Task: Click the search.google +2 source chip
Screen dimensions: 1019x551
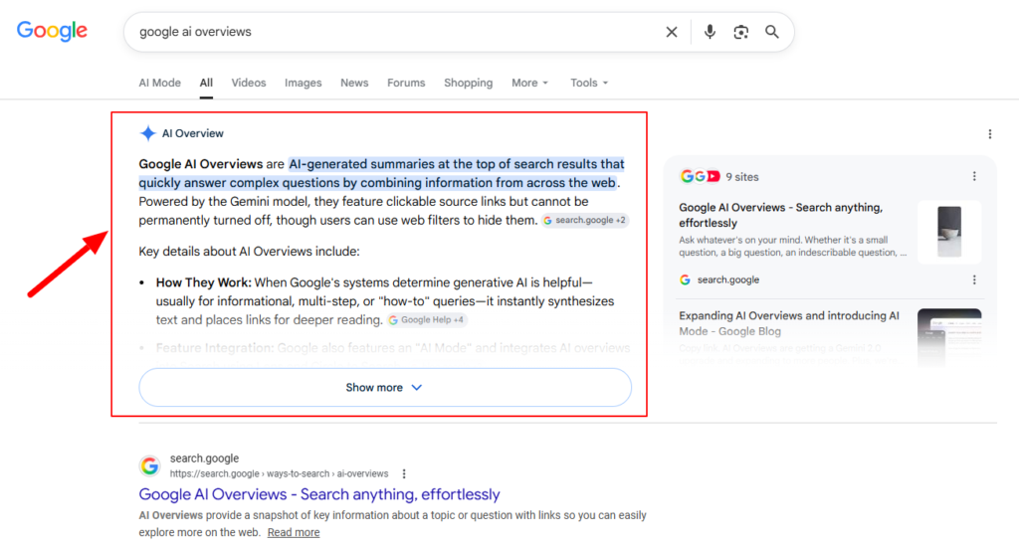Action: (x=585, y=220)
